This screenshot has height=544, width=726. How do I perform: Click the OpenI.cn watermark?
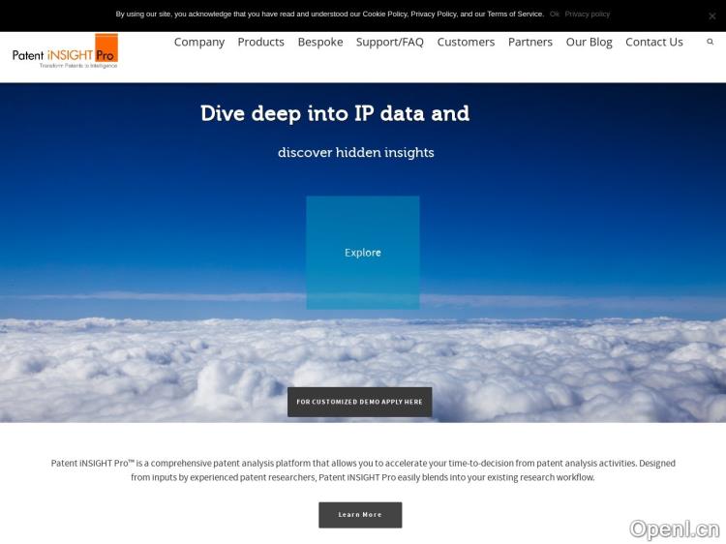click(x=674, y=529)
